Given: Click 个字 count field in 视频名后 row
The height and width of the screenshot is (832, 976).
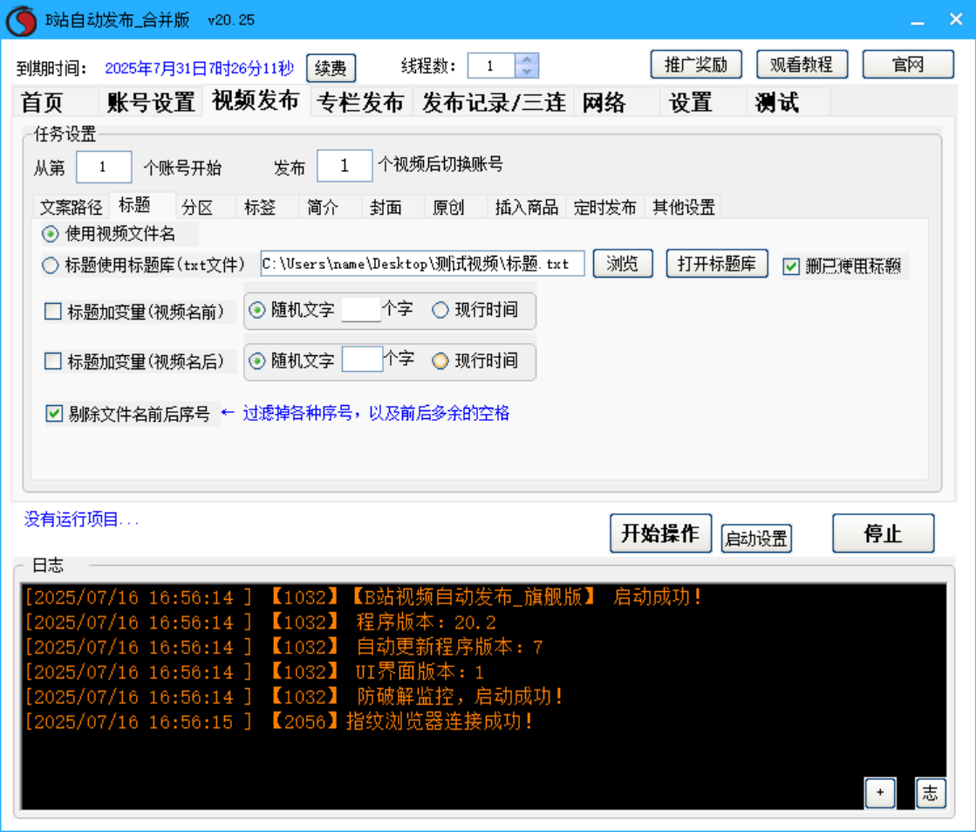Looking at the screenshot, I should click(362, 360).
